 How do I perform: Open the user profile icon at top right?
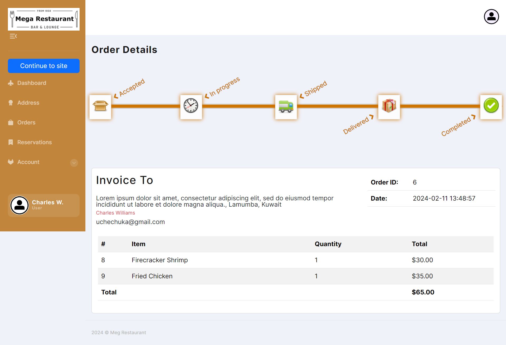(x=491, y=17)
